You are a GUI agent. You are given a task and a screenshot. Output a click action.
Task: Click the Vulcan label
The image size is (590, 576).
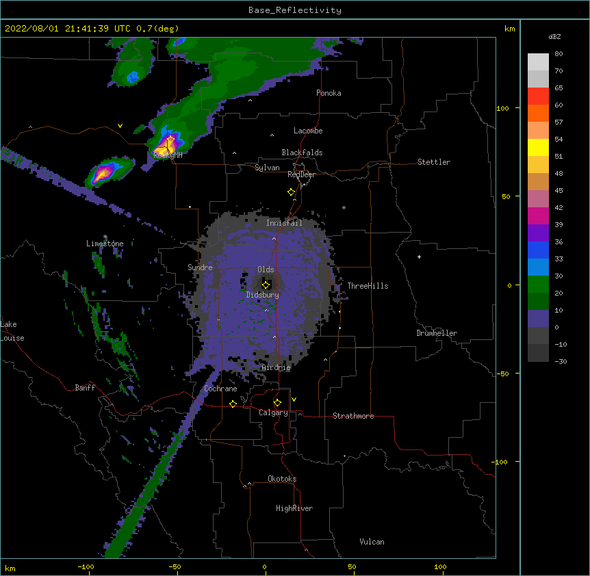click(372, 542)
